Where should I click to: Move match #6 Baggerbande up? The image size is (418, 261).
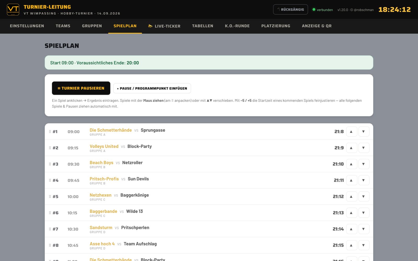pyautogui.click(x=351, y=213)
